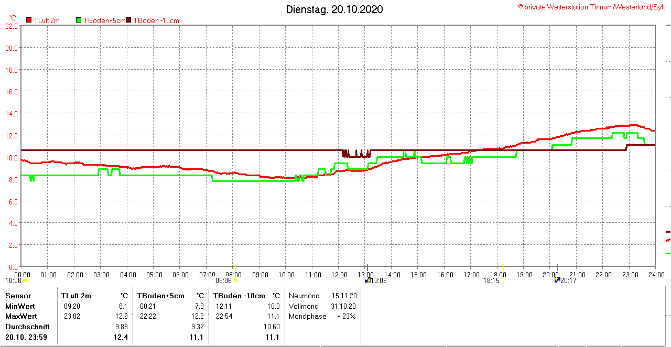The width and height of the screenshot is (671, 347).
Task: Select the TLuft 2m table column header
Action: tap(76, 296)
